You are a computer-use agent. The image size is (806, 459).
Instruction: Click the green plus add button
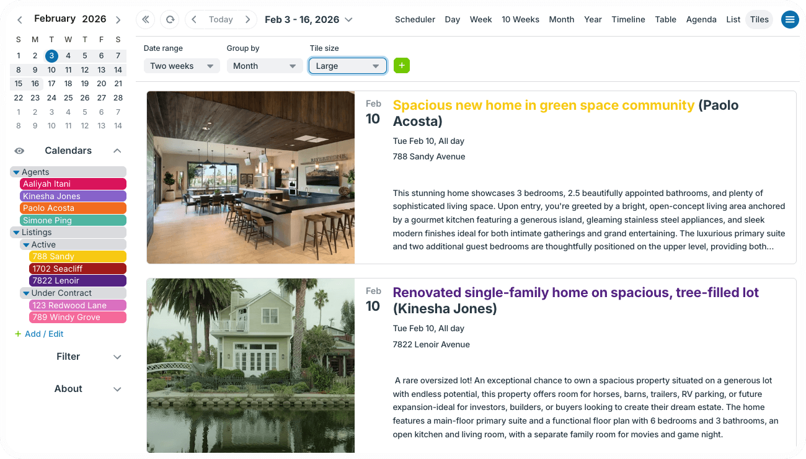coord(401,66)
